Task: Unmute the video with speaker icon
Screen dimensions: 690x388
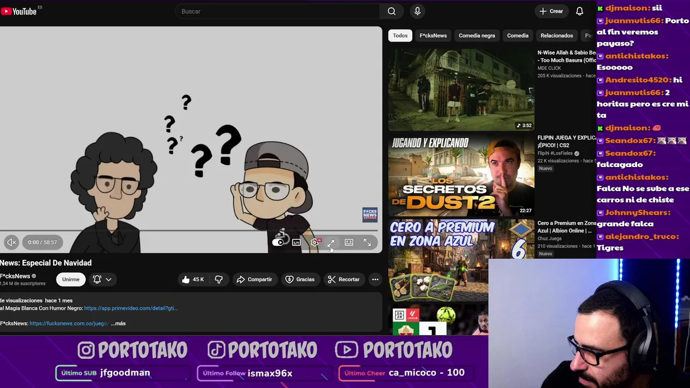Action: 11,242
